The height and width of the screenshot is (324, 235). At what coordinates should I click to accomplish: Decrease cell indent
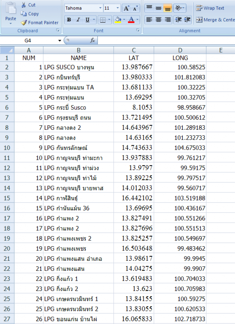click(178, 20)
